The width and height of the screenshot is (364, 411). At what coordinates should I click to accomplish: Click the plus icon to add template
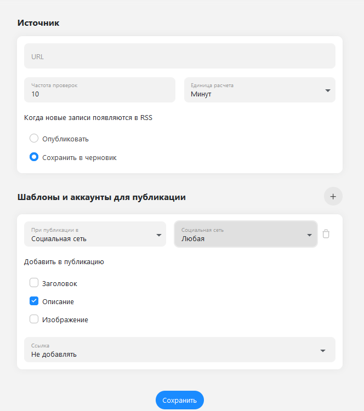pos(333,196)
